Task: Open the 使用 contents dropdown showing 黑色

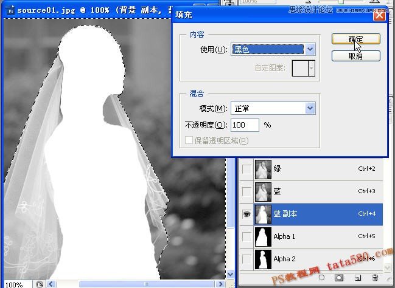Action: pos(273,49)
